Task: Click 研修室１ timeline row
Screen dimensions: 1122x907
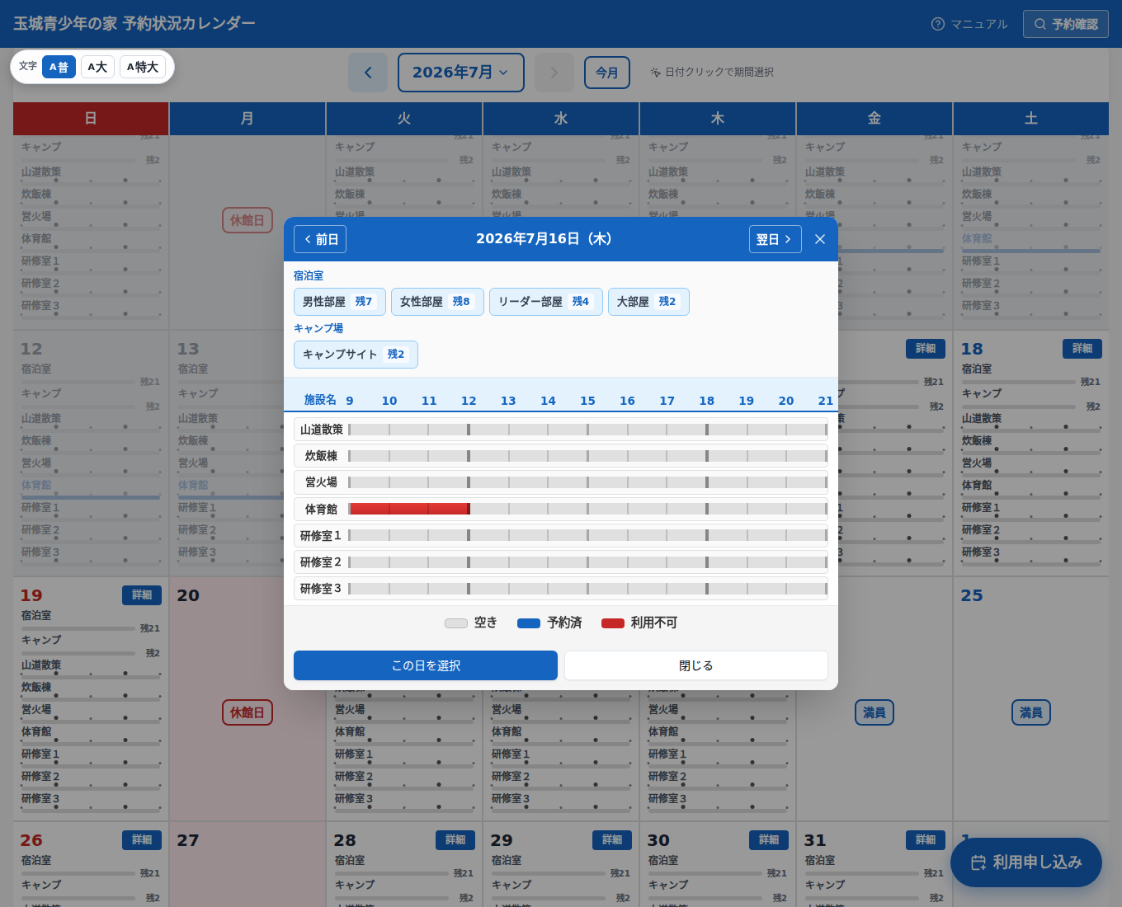Action: click(x=561, y=535)
